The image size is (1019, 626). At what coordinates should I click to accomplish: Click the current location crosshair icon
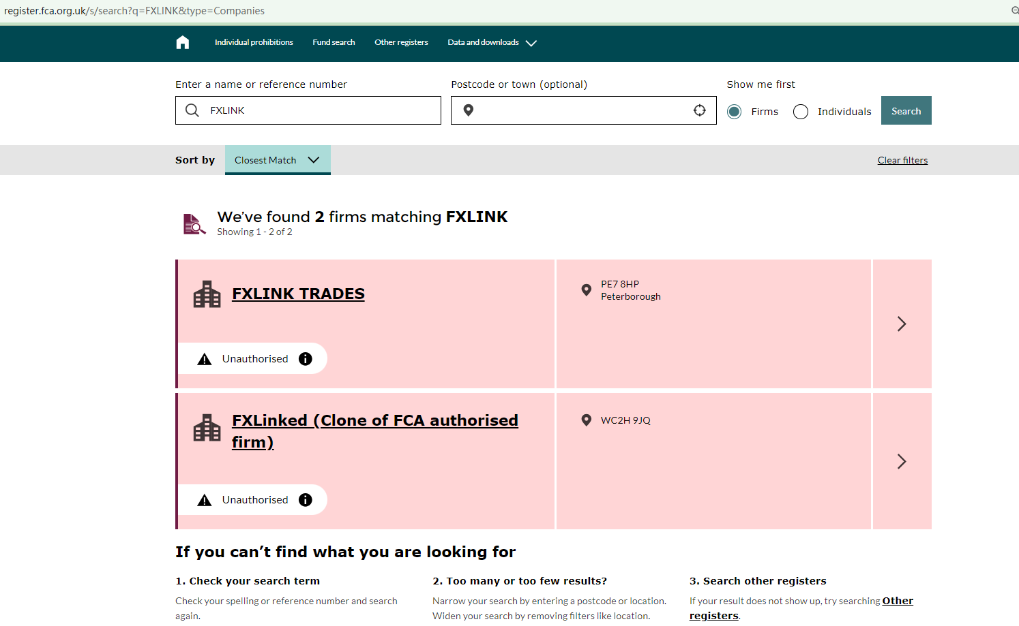point(699,110)
